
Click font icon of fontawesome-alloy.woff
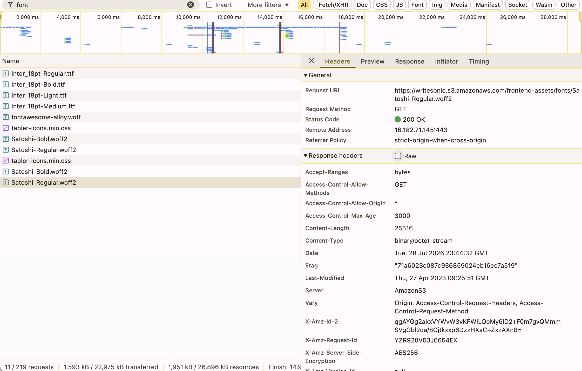(x=6, y=117)
